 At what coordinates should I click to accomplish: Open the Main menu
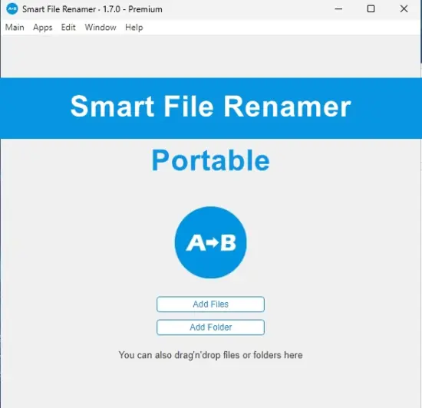coord(15,27)
